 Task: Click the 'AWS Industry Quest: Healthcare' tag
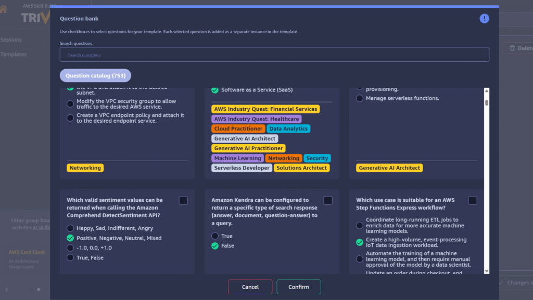(256, 119)
